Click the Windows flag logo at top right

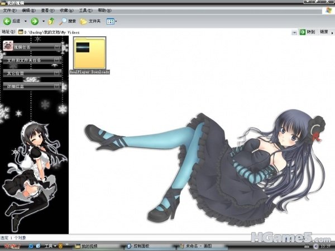click(328, 10)
